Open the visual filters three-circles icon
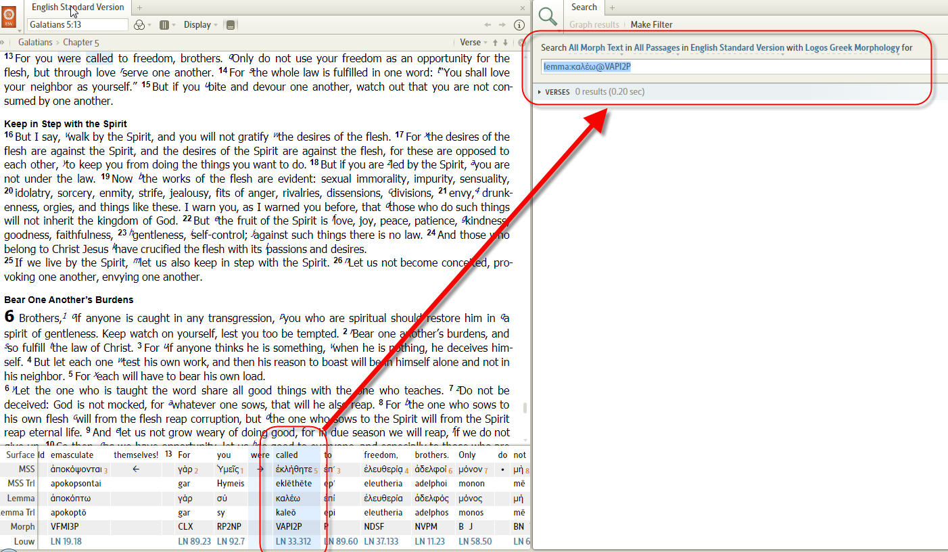The image size is (948, 552). click(x=139, y=25)
